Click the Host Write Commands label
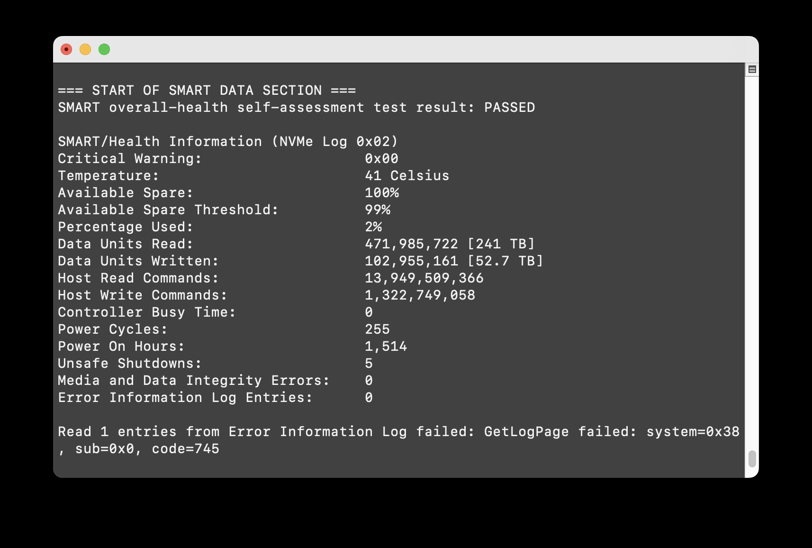 point(143,295)
